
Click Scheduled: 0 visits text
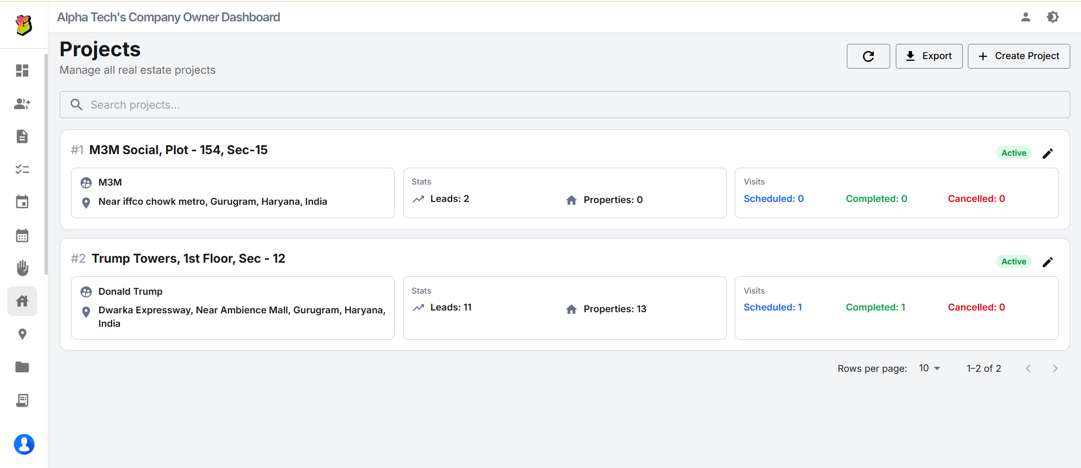tap(774, 199)
